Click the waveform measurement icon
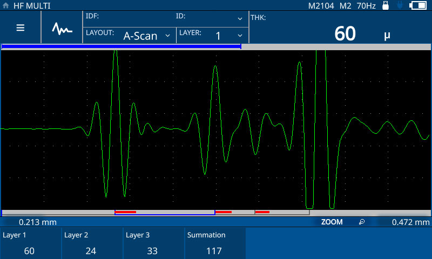This screenshot has width=432, height=259. pyautogui.click(x=62, y=28)
